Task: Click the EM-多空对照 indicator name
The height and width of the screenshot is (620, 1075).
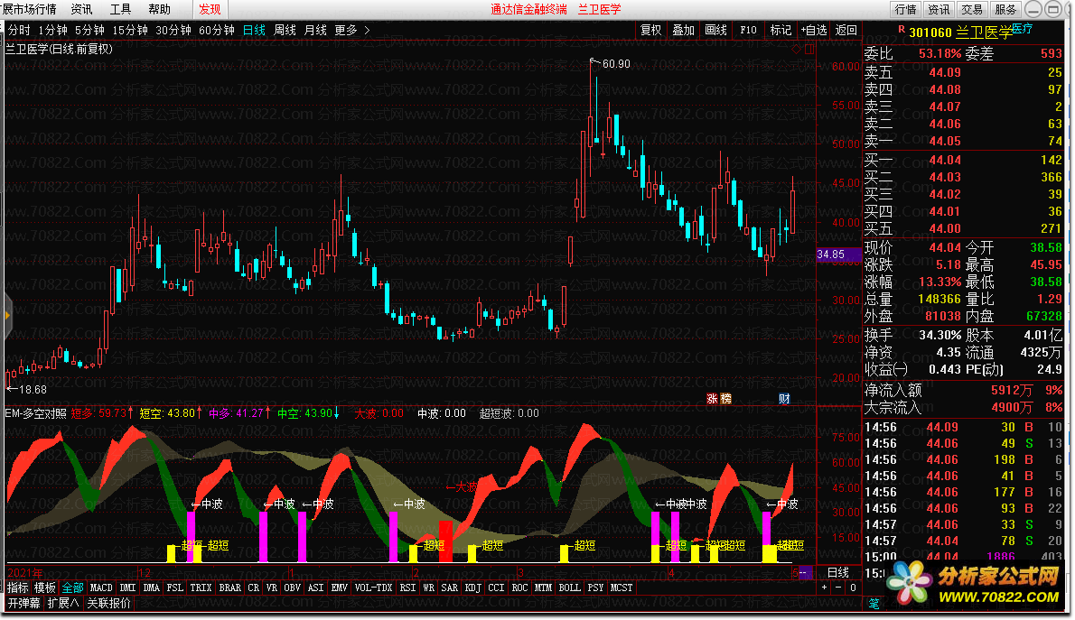Action: click(35, 414)
